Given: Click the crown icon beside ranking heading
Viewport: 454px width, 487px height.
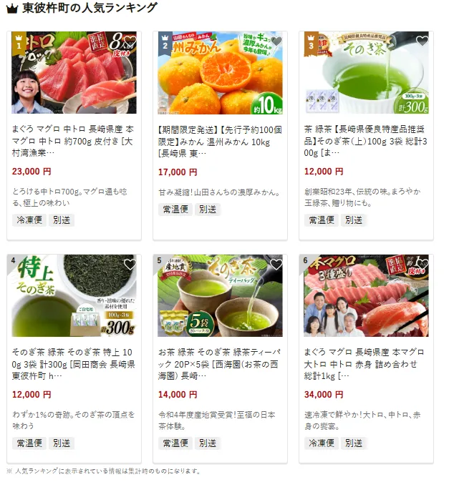Looking at the screenshot, I should point(12,9).
